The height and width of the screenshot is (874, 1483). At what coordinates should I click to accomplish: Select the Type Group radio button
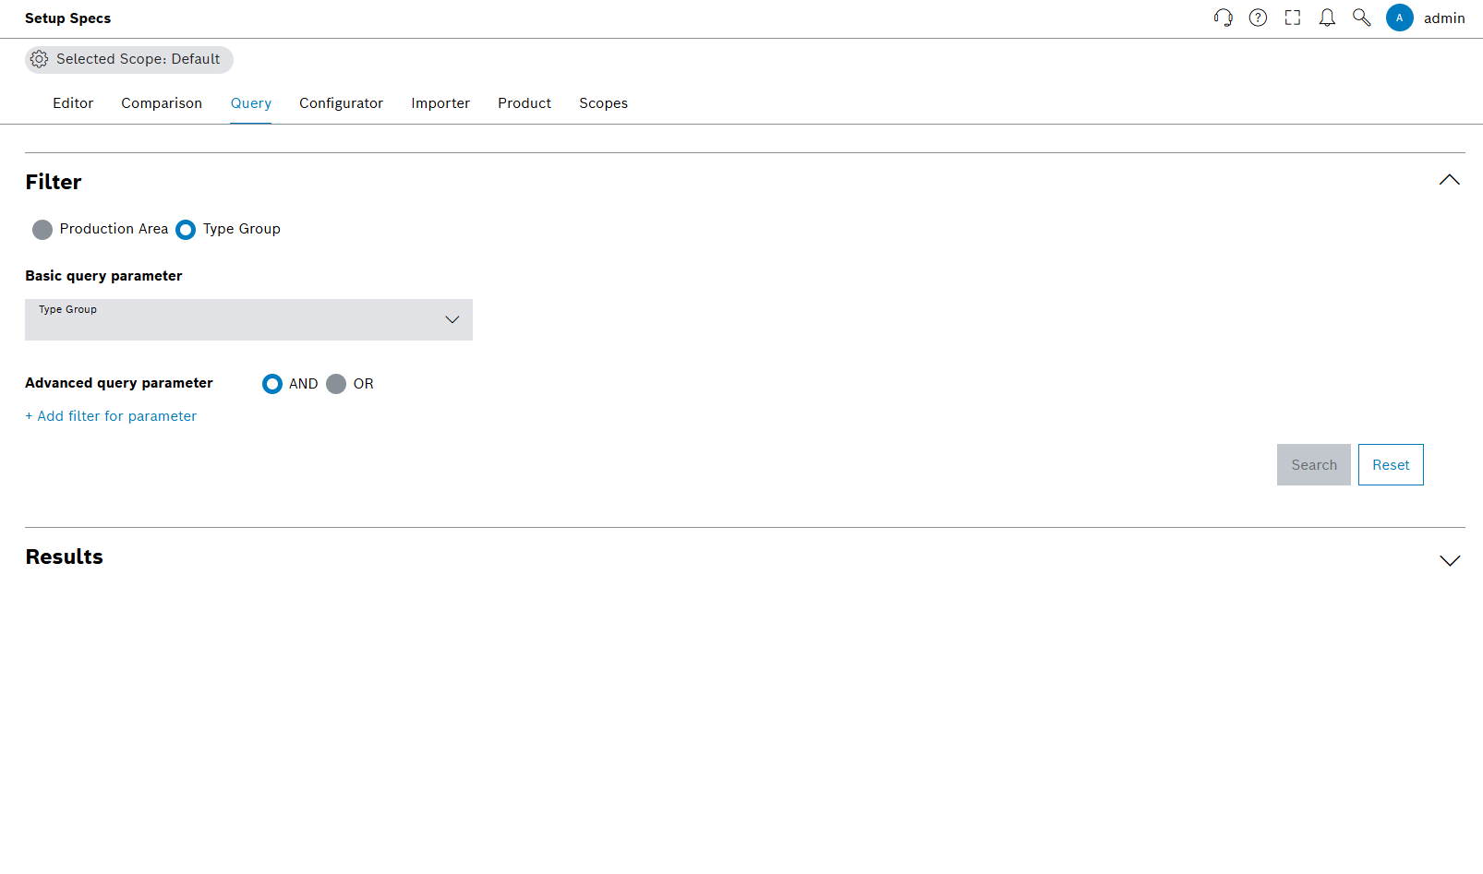click(186, 229)
